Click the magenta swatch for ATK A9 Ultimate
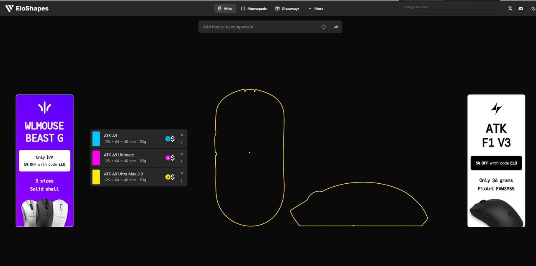 click(x=96, y=158)
